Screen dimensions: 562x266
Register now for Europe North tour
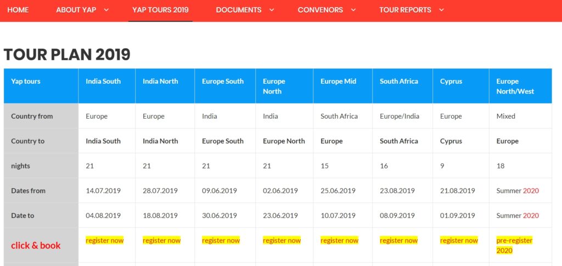282,241
